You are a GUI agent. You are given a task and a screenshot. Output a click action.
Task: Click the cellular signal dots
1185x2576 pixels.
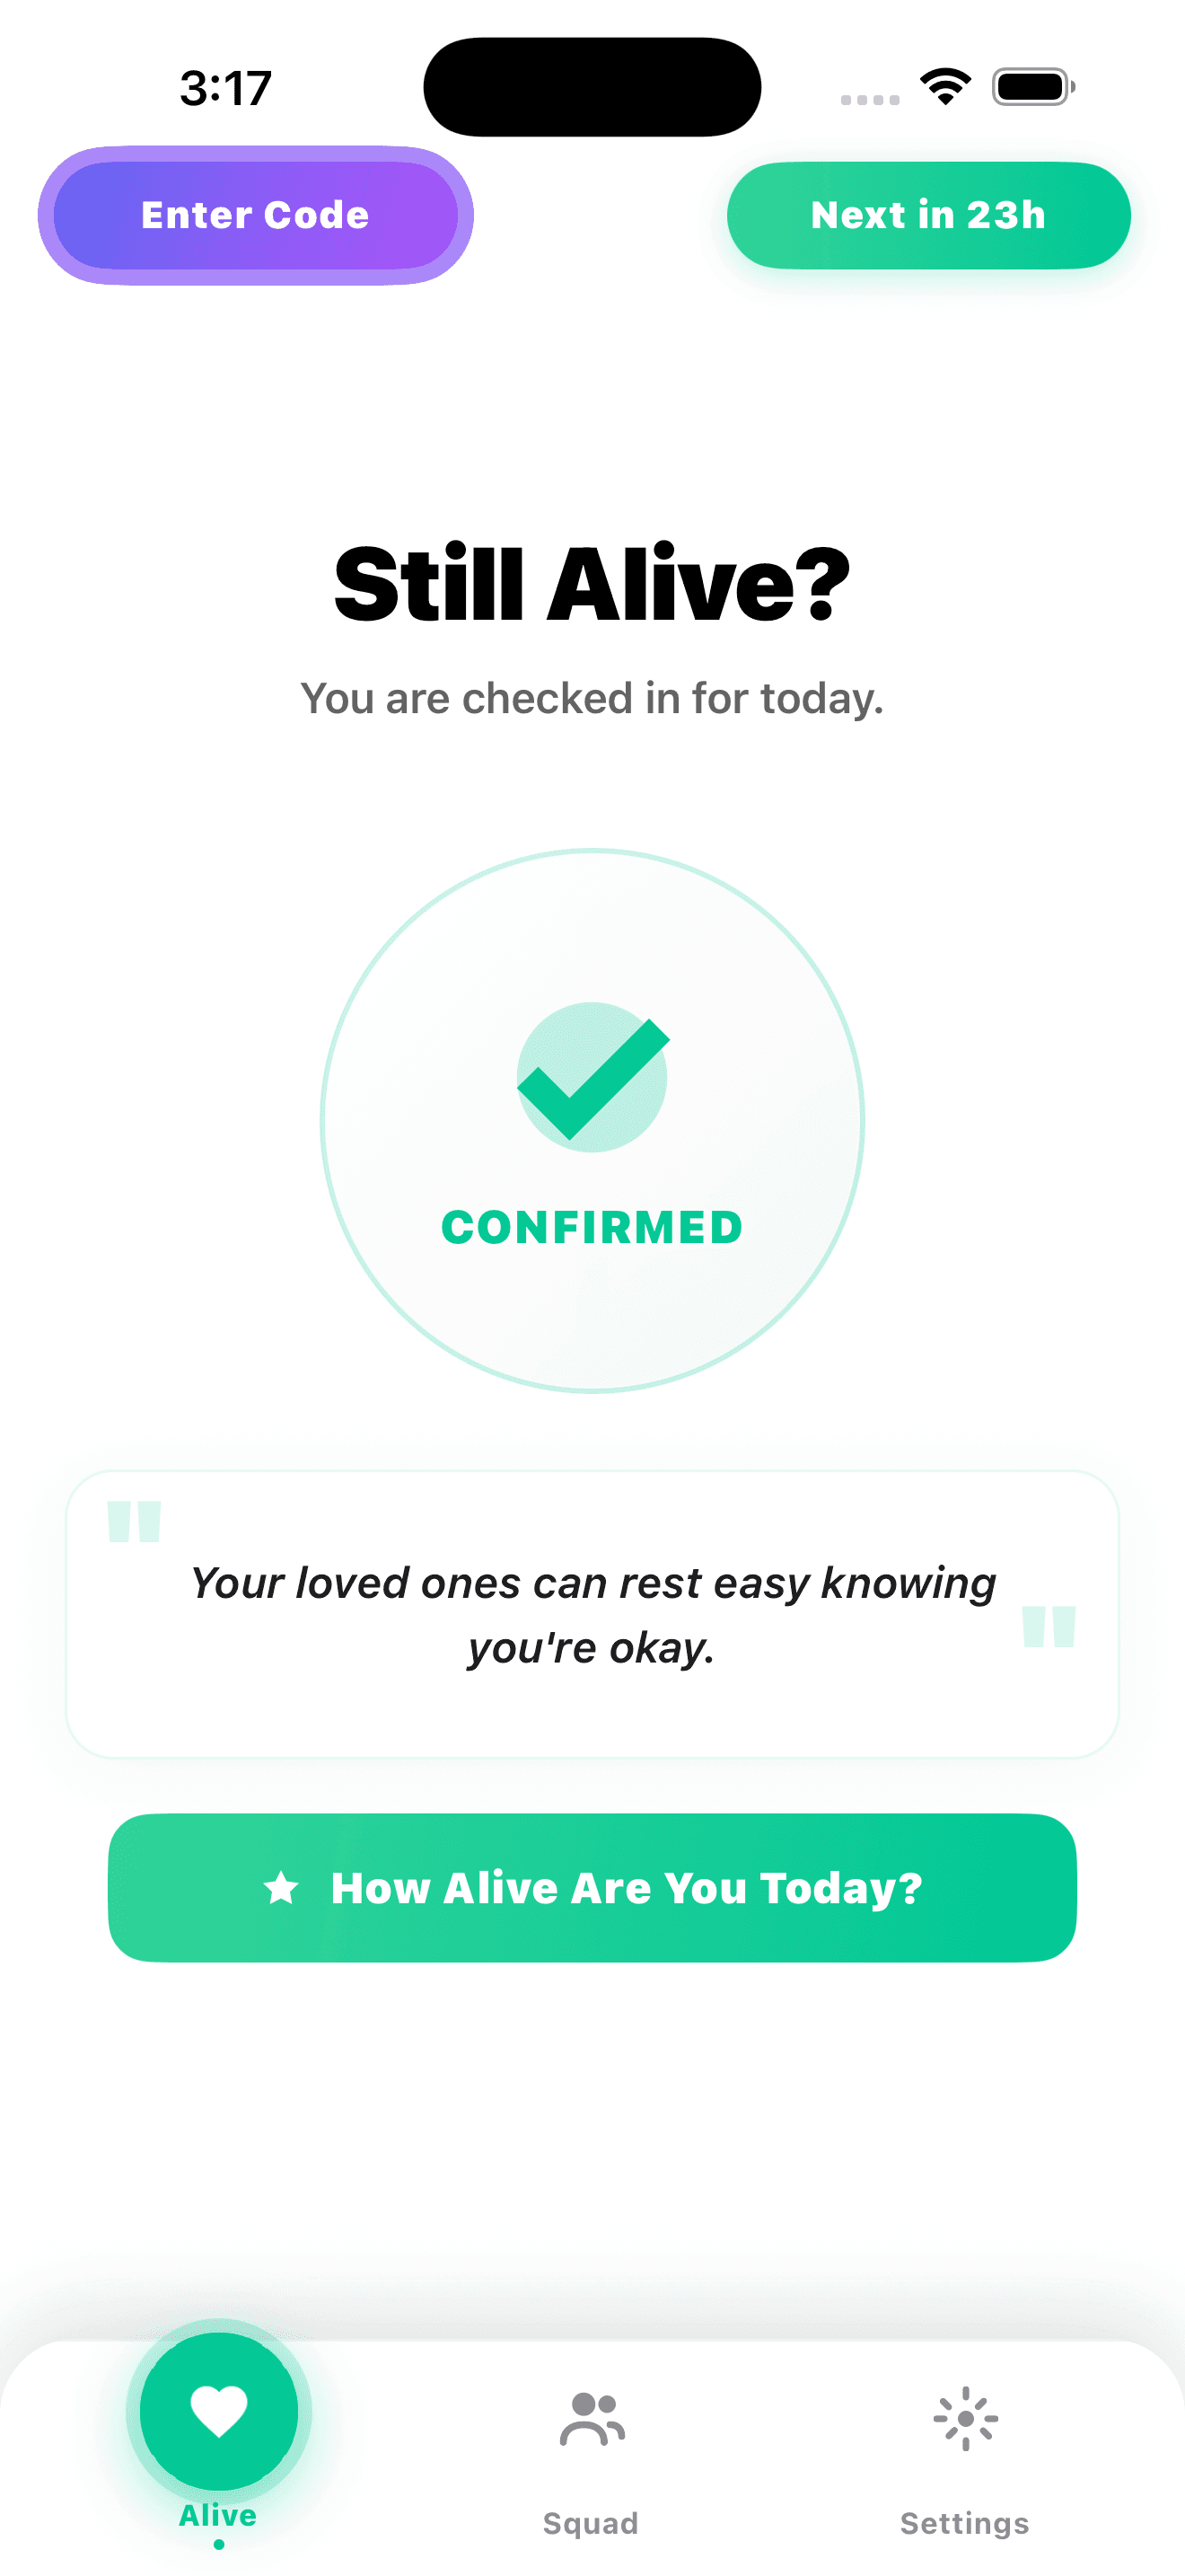(869, 99)
